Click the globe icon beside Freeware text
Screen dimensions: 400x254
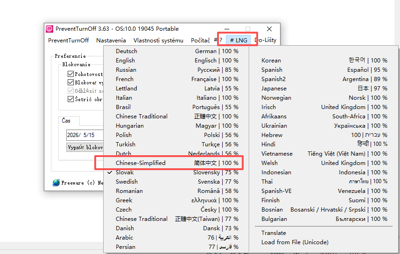tap(56, 183)
